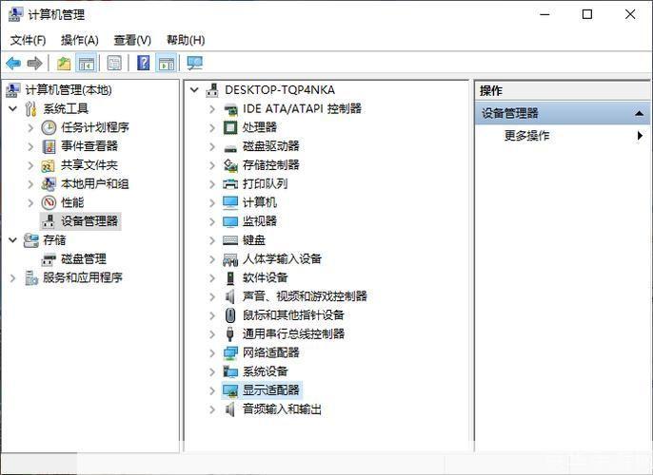Open the 文件(F) menu

pos(28,40)
